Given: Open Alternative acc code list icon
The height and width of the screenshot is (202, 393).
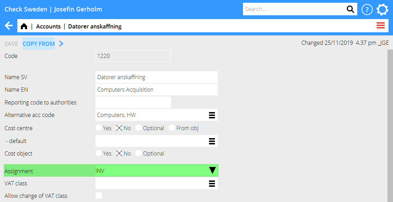Looking at the screenshot, I should click(x=212, y=115).
